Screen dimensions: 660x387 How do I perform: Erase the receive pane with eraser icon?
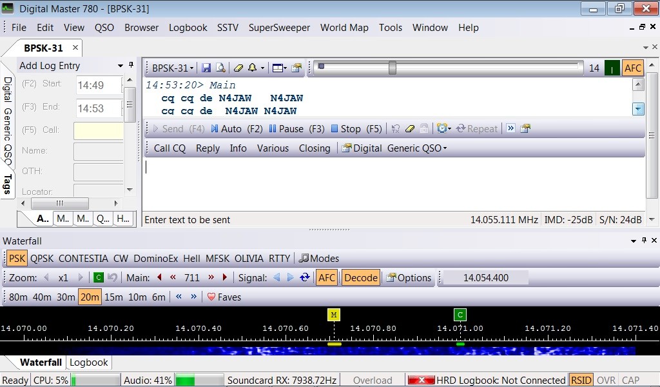point(238,68)
